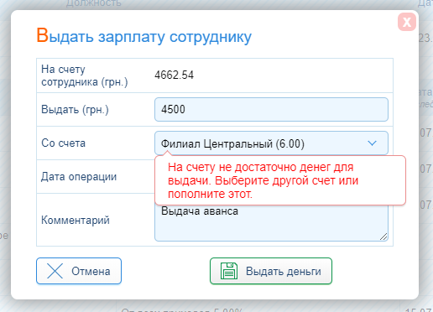Click the dialog title Выдать зарплату сотруднику
This screenshot has width=433, height=312.
click(143, 36)
